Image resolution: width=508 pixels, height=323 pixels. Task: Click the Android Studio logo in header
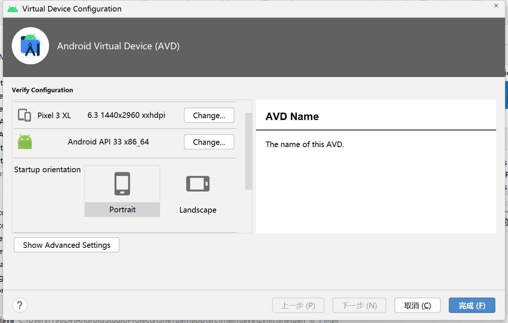point(30,46)
